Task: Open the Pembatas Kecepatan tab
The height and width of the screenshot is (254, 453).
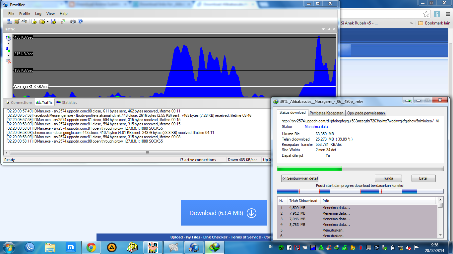Action: pos(327,113)
